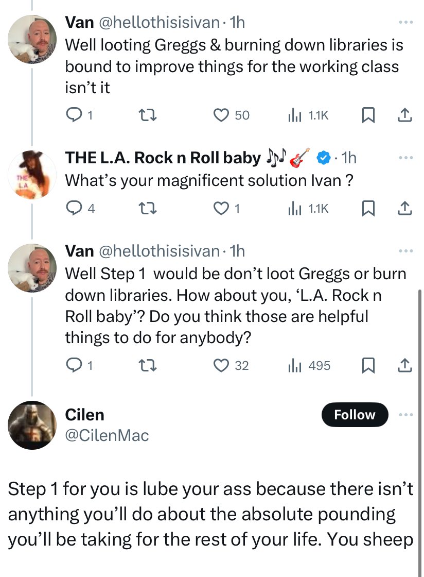Open more options menu on Cilen's tweet
424x577 pixels.
click(407, 415)
